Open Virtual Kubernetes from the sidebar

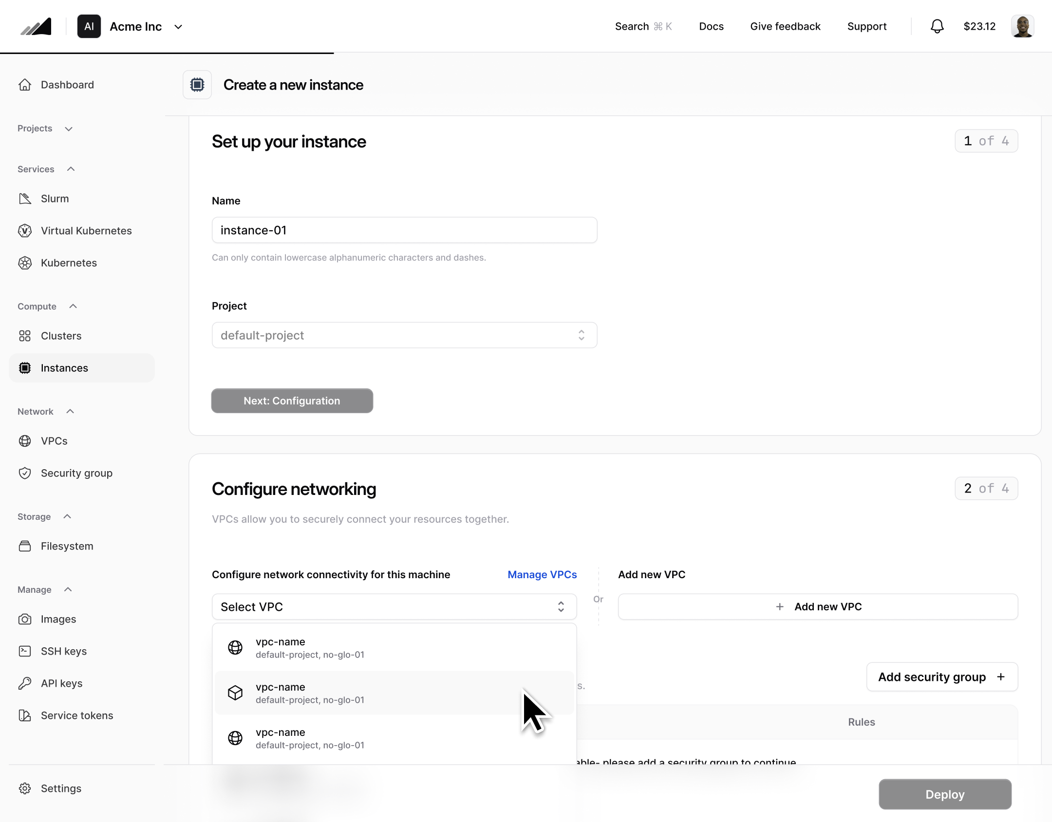(x=86, y=230)
